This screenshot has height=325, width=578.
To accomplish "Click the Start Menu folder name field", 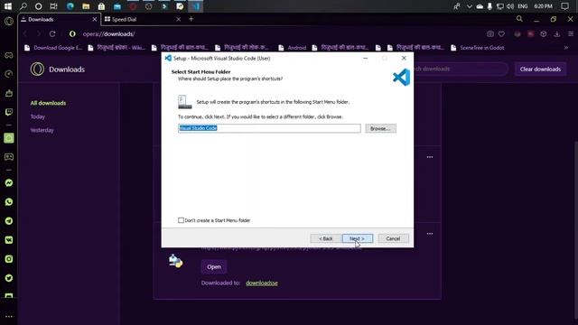I will (269, 128).
